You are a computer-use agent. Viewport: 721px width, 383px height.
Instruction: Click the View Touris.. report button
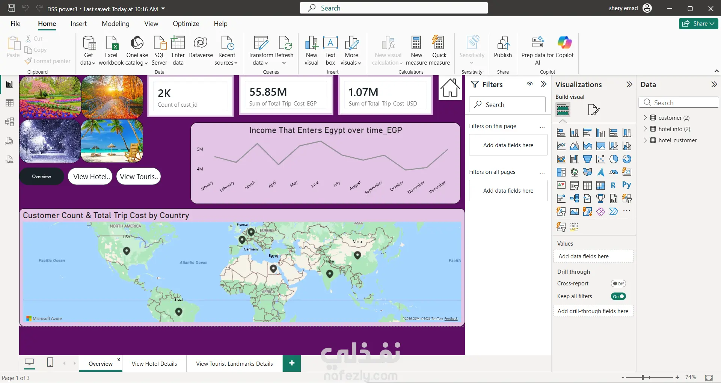click(139, 176)
